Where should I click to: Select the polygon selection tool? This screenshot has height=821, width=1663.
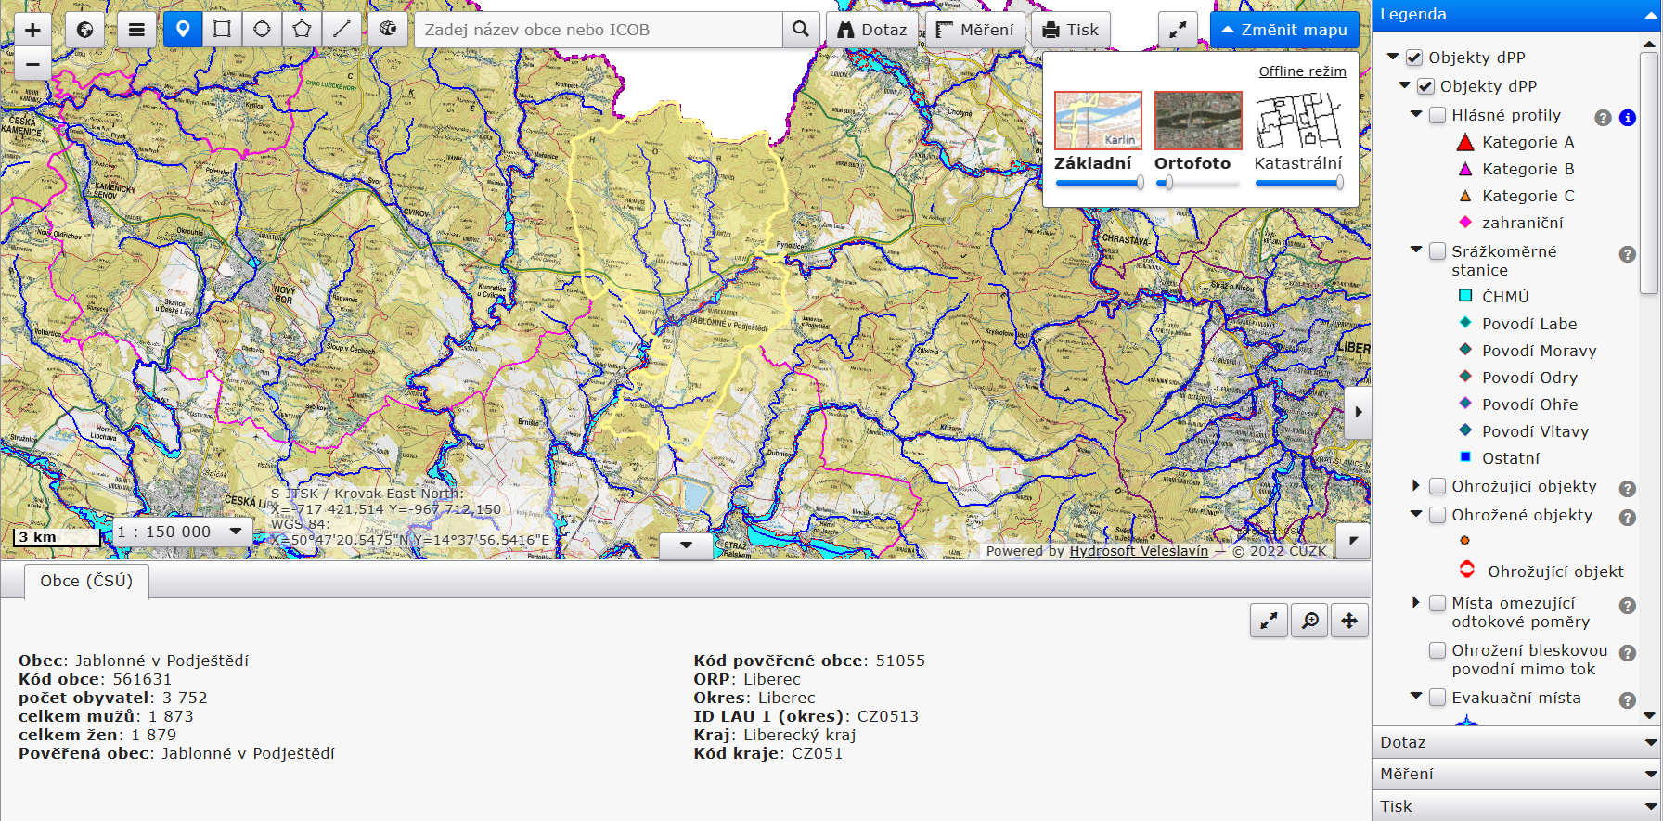[x=302, y=30]
